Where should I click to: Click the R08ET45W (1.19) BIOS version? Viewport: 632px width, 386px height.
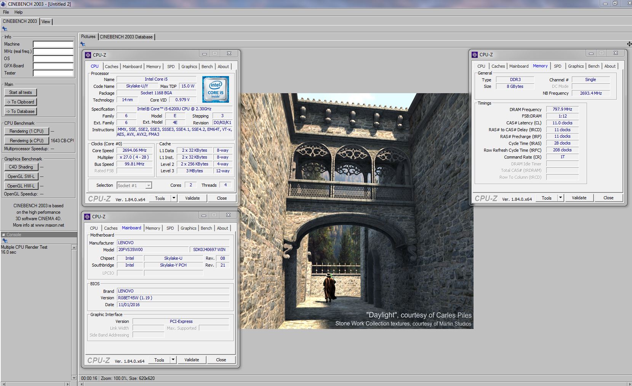[173, 298]
